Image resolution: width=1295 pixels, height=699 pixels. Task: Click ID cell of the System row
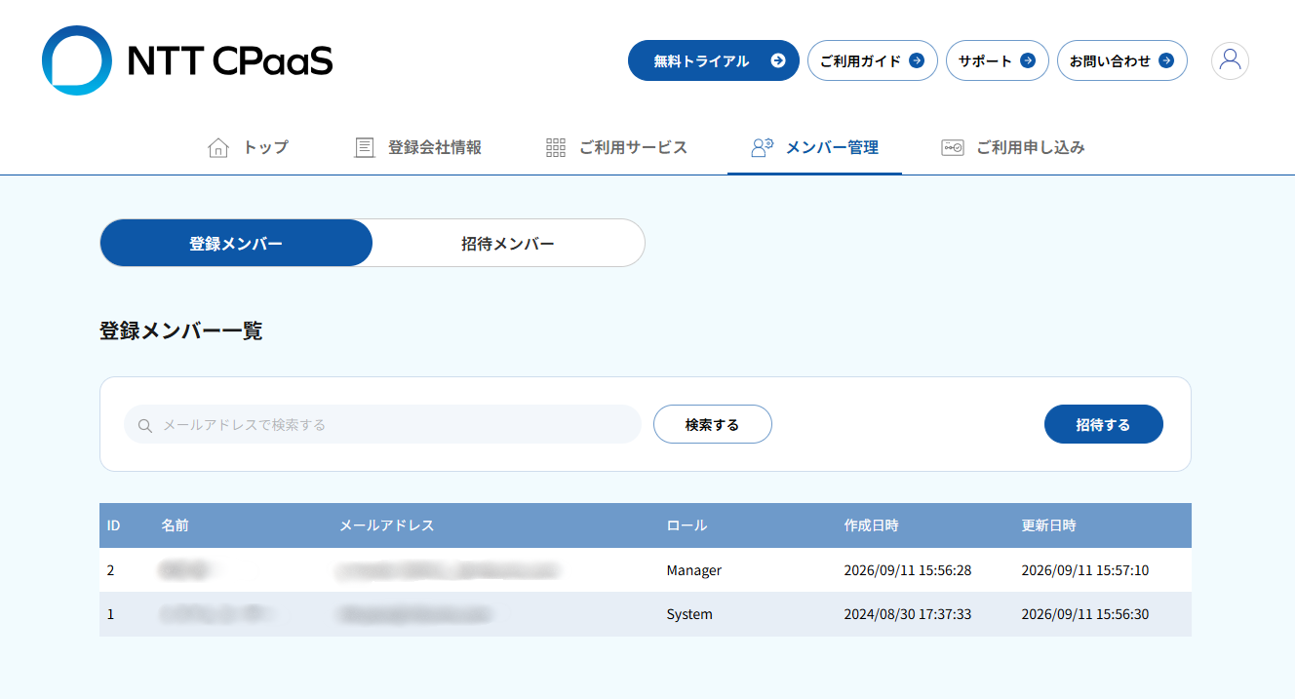pyautogui.click(x=110, y=614)
